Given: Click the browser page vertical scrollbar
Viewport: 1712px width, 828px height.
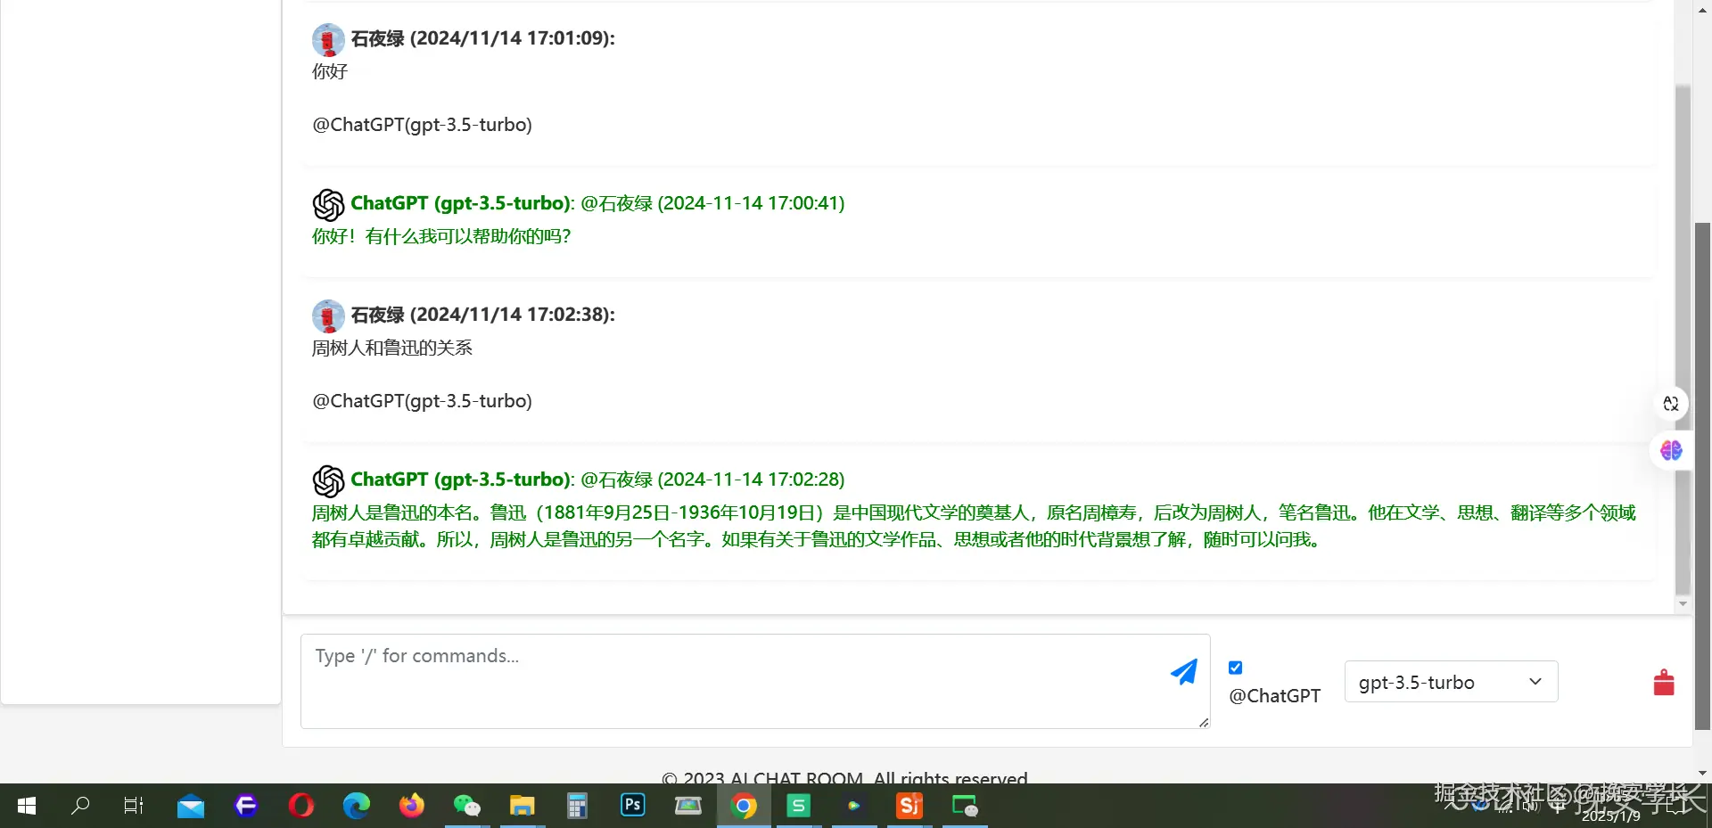Looking at the screenshot, I should pos(1702,477).
